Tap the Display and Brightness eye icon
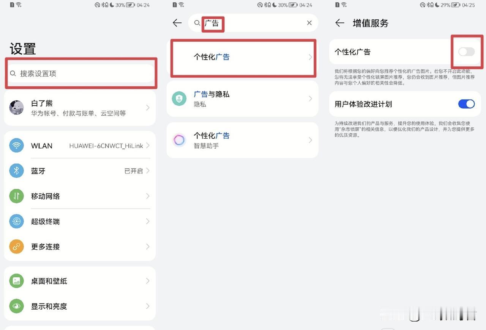Viewport: 486px width, 330px height. pos(16,306)
